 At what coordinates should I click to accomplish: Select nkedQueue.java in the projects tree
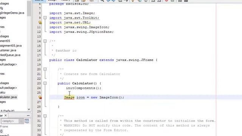10,55
